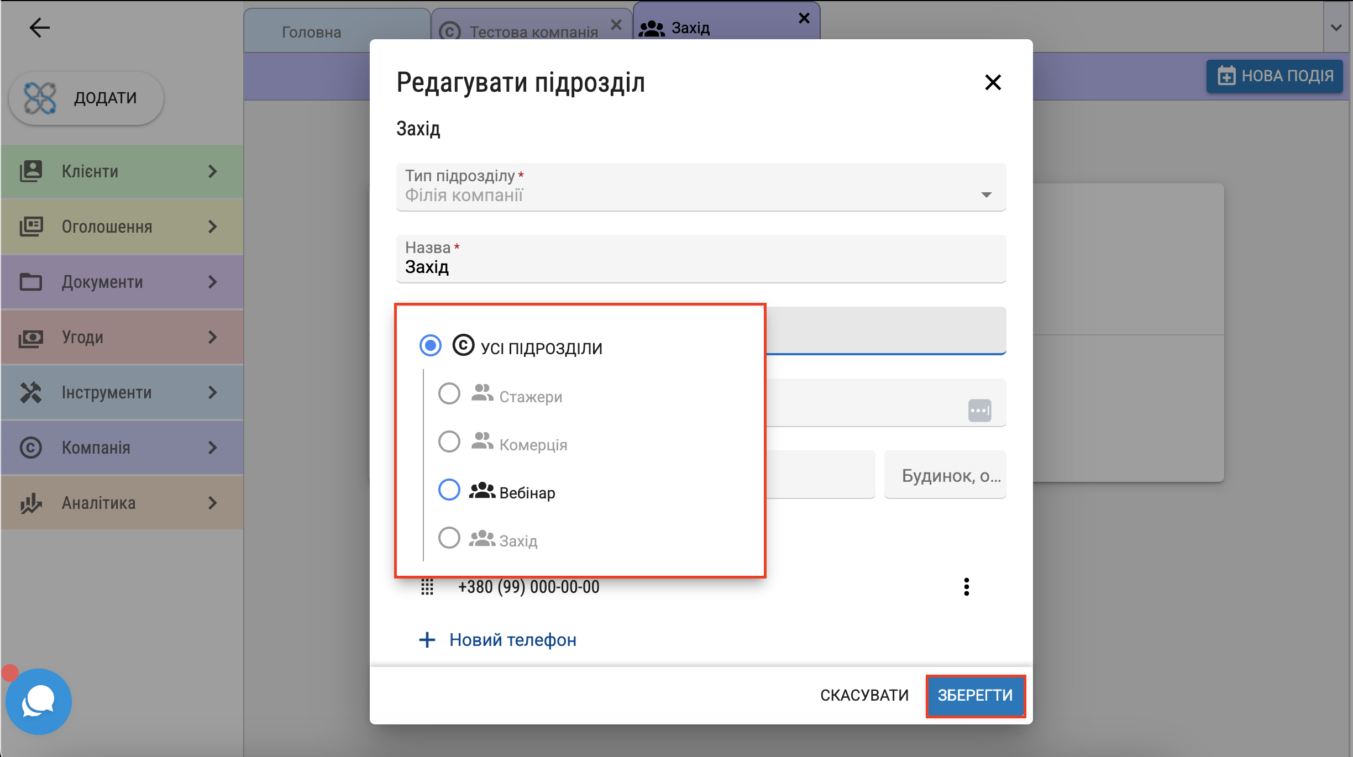
Task: Click the phone drag-handle grid icon
Action: [x=427, y=587]
